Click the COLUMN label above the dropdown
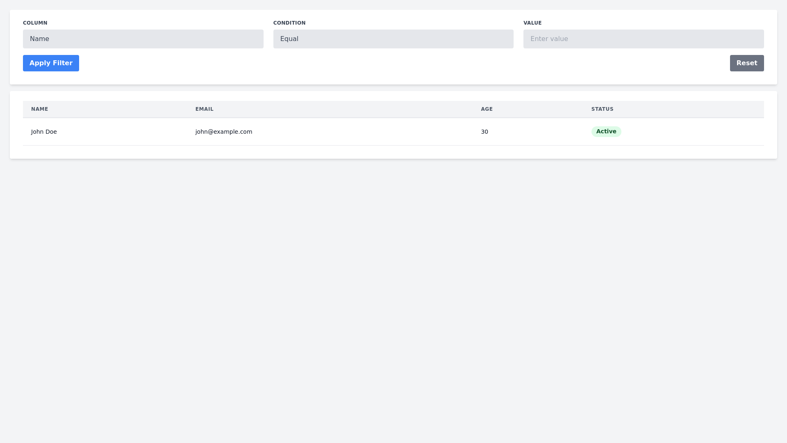Image resolution: width=787 pixels, height=443 pixels. (35, 23)
